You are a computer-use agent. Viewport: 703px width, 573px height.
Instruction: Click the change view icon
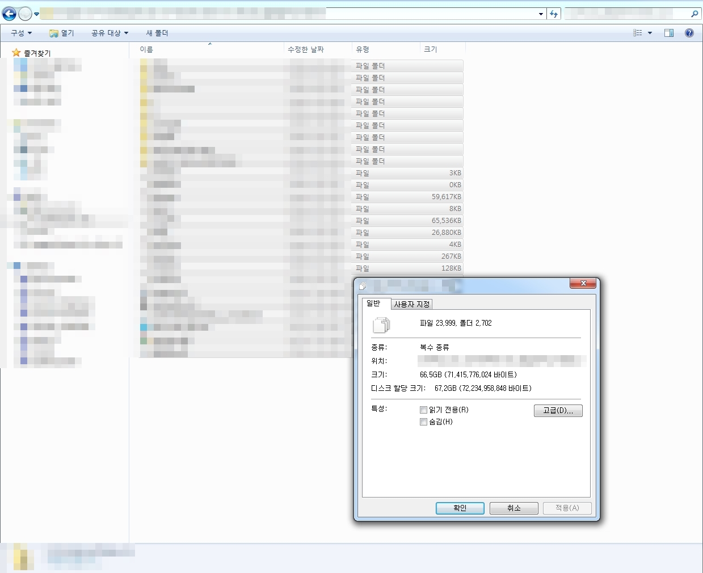point(638,33)
